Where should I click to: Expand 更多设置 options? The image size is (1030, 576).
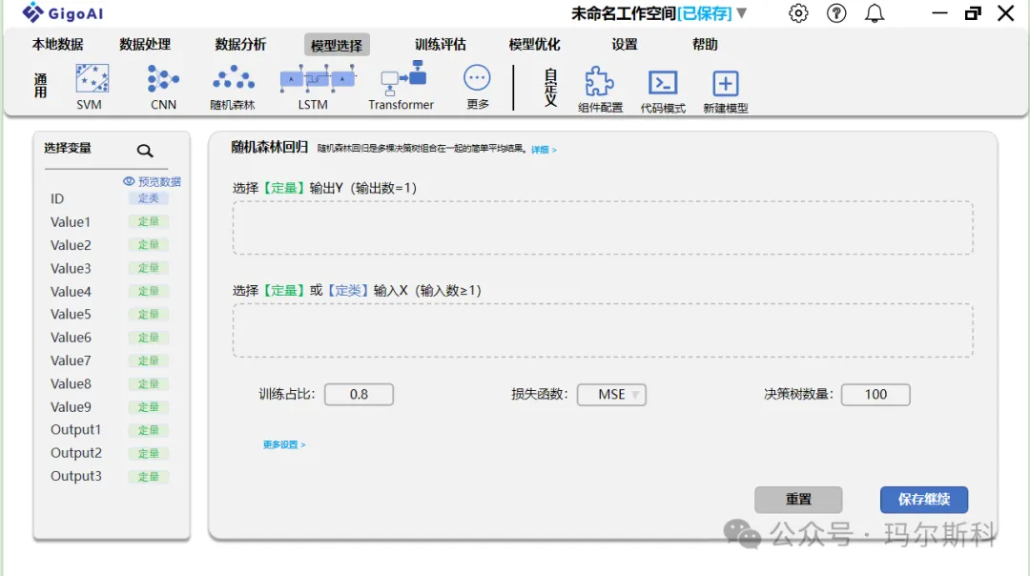(x=284, y=444)
